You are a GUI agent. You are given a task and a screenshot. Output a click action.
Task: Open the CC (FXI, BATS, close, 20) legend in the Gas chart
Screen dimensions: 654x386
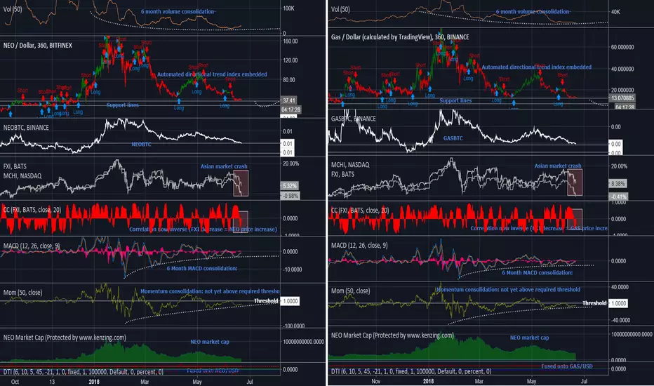point(360,211)
